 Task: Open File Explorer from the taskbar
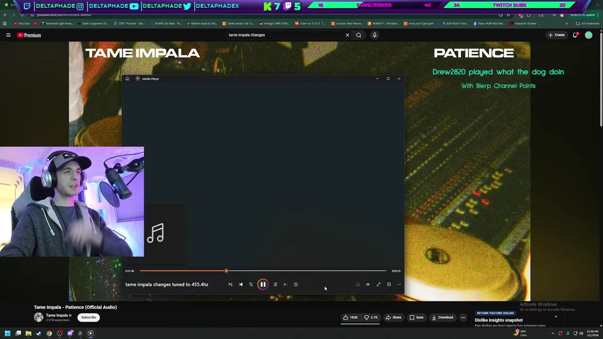28,333
